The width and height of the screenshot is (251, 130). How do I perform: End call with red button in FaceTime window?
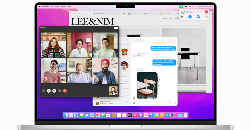point(65,91)
